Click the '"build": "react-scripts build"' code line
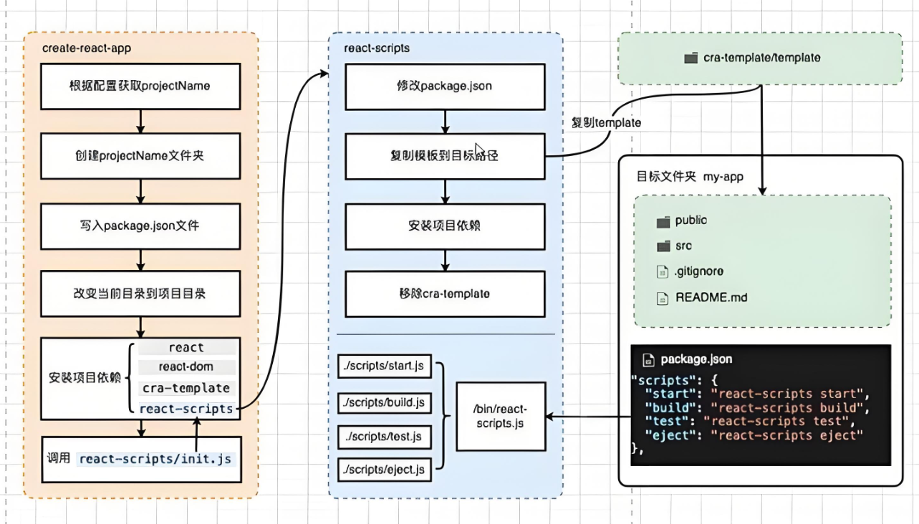Image resolution: width=919 pixels, height=524 pixels. point(756,407)
